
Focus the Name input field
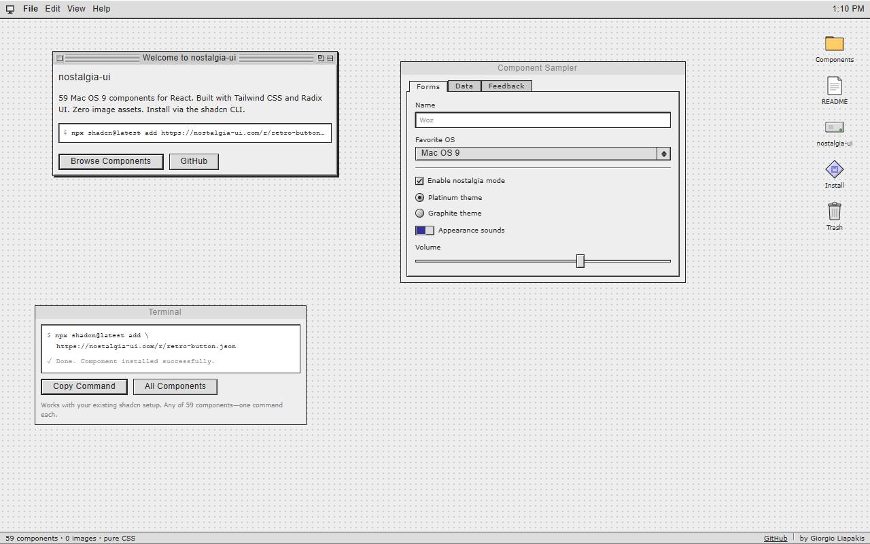[x=543, y=120]
